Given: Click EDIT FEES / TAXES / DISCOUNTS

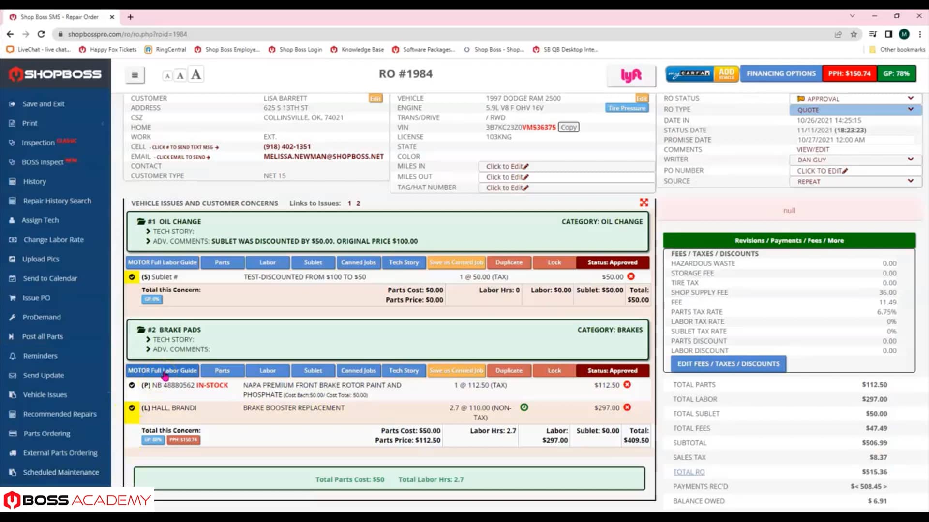Looking at the screenshot, I should [x=728, y=363].
